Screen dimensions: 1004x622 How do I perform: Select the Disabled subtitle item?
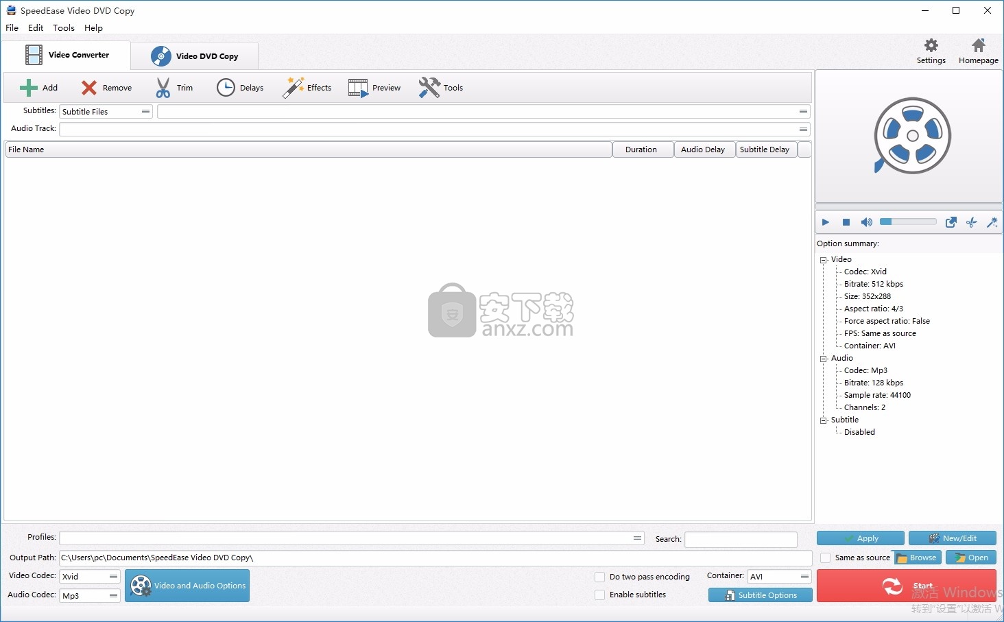[859, 432]
